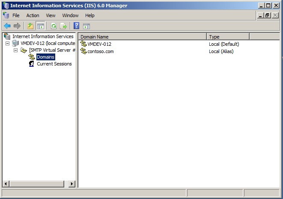This screenshot has width=283, height=199.
Task: Click the icon beside contoso.com domain row
Action: pos(83,51)
